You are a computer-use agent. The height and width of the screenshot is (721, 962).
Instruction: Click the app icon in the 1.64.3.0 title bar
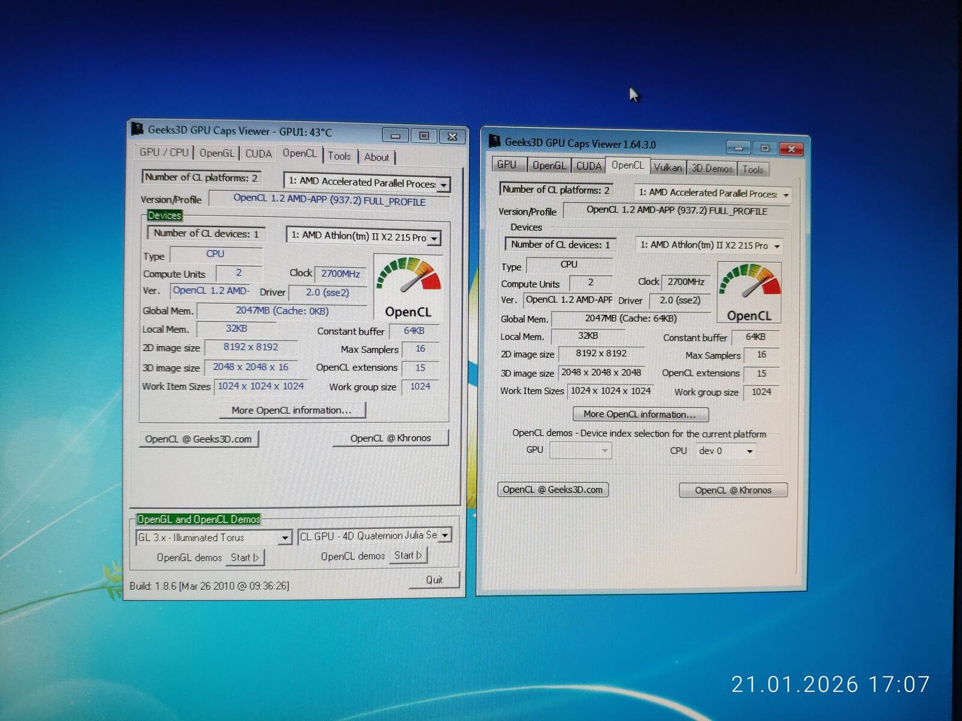click(x=495, y=141)
